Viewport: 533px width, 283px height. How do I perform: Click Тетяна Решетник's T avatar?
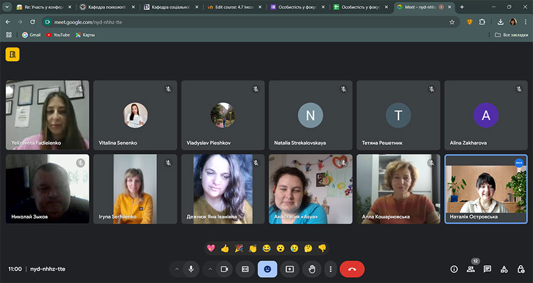click(x=398, y=115)
